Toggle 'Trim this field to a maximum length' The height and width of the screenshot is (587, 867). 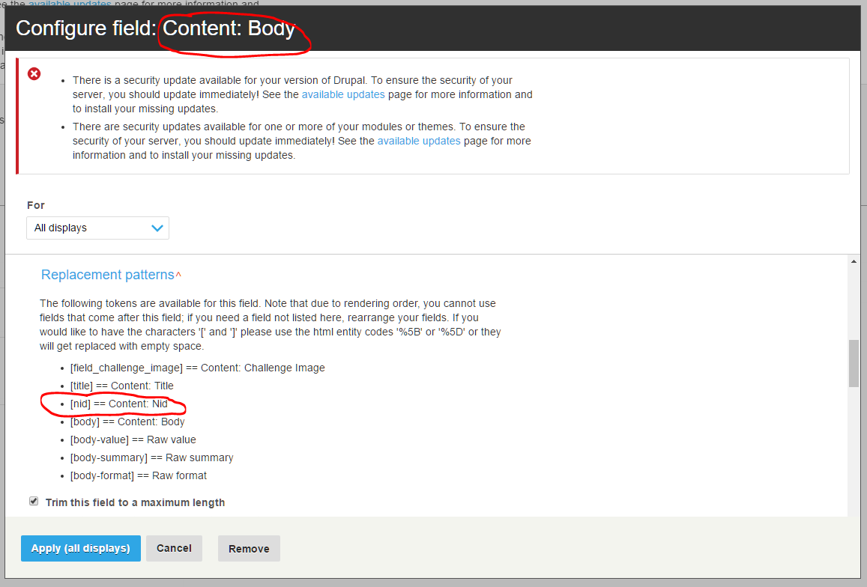34,502
